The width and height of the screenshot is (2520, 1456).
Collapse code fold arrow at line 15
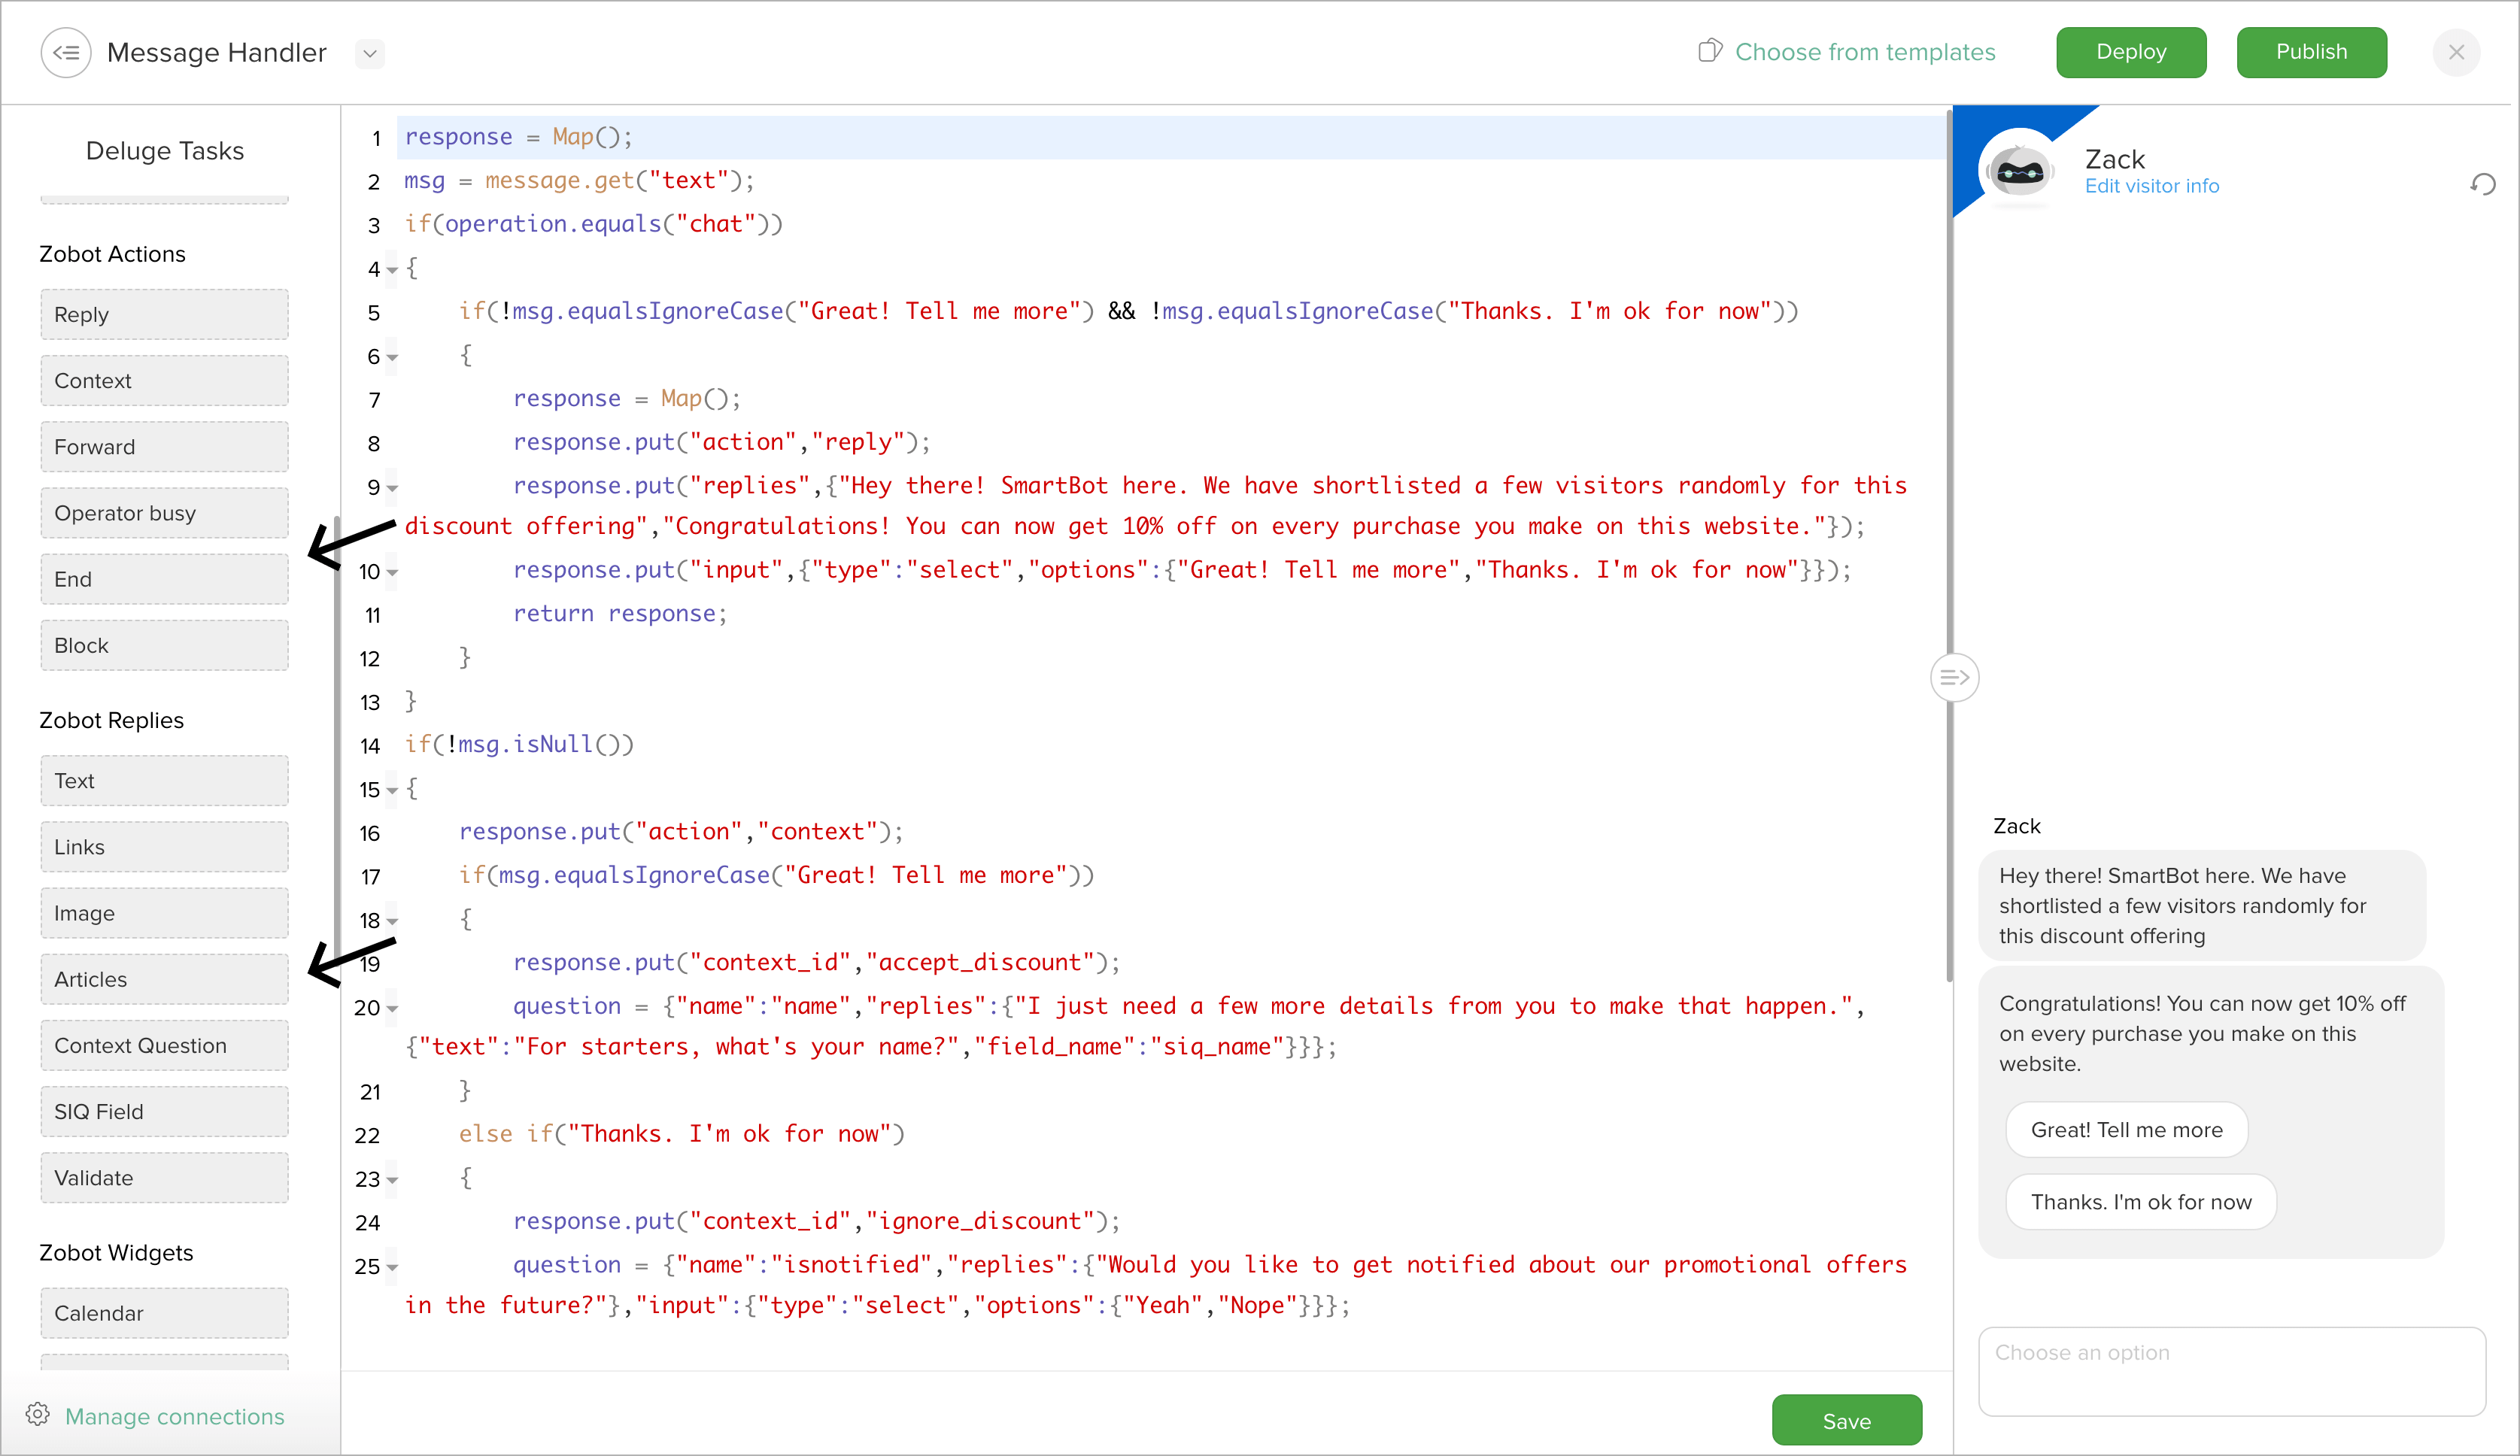(393, 791)
